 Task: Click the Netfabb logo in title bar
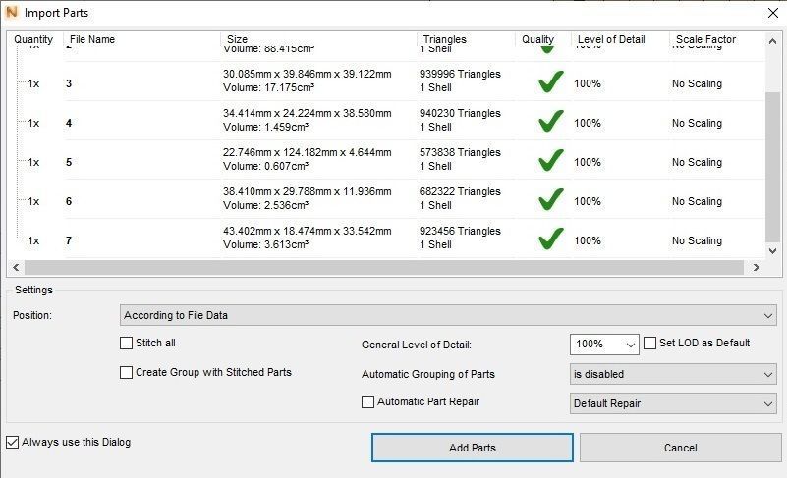(12, 13)
